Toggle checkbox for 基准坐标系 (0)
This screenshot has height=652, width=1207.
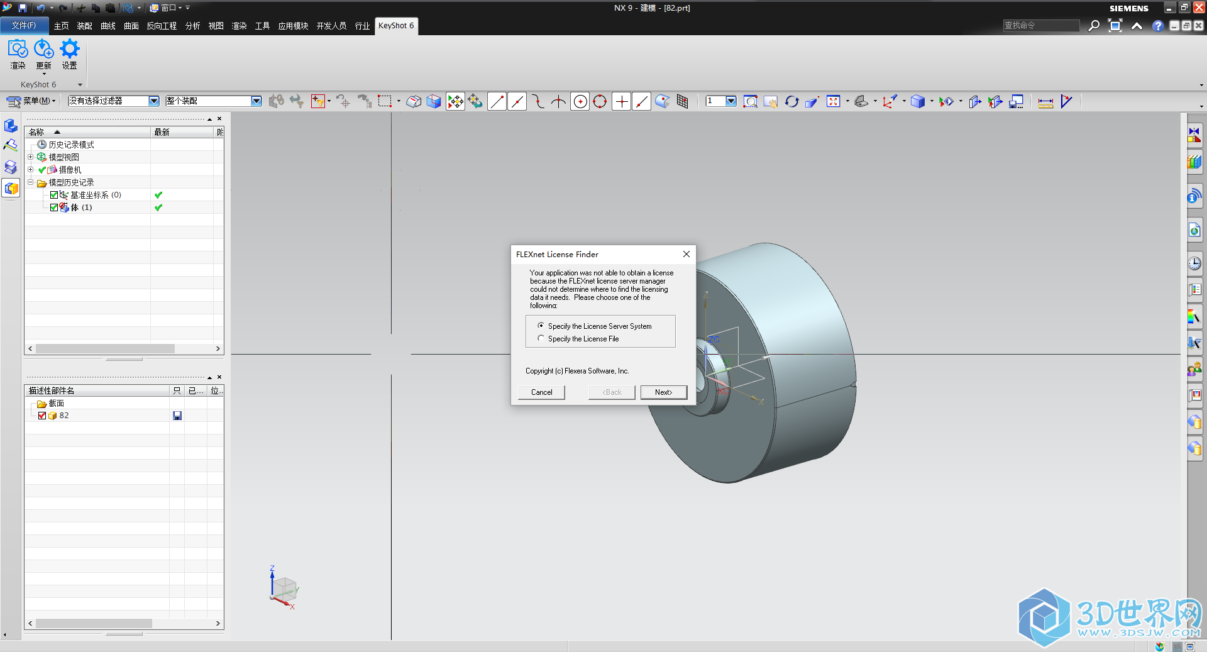54,195
